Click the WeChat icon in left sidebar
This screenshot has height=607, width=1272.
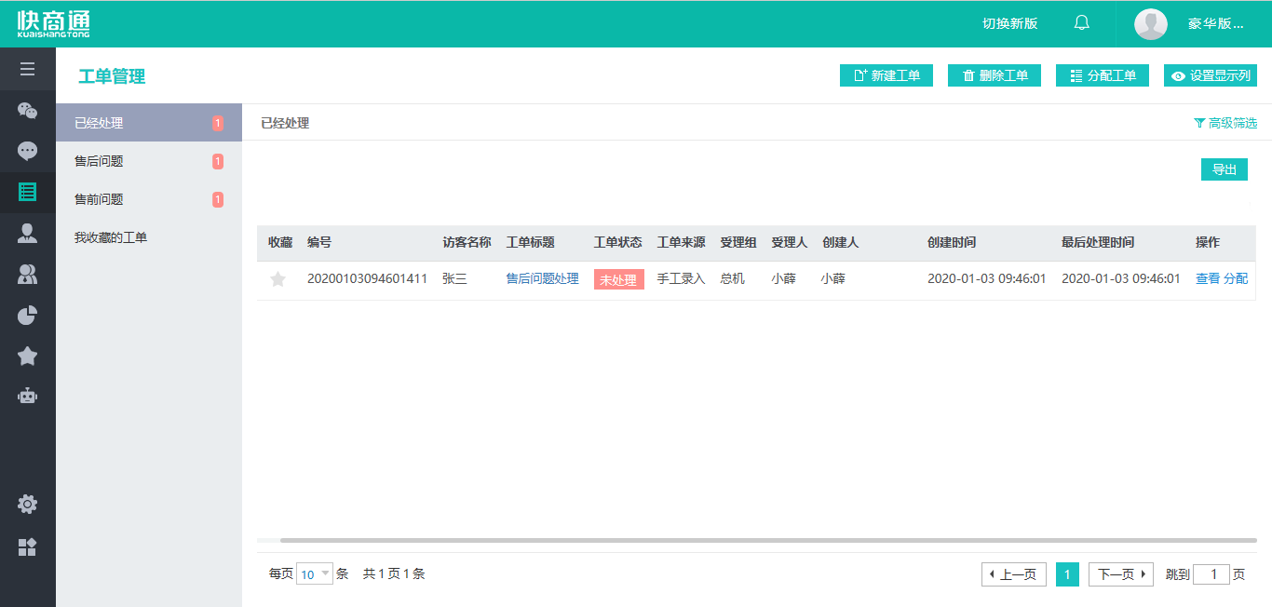point(27,111)
